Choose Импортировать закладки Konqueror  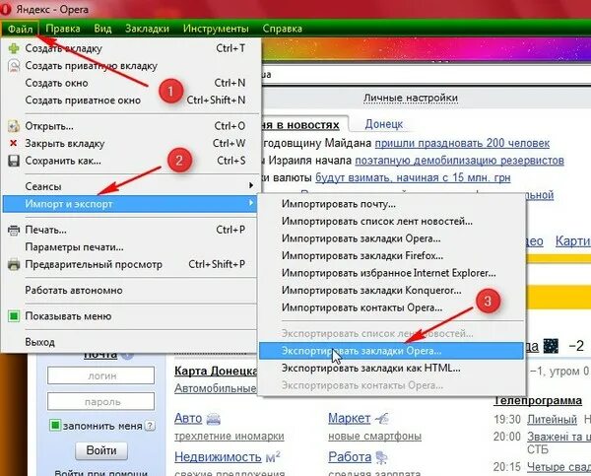tap(391, 291)
